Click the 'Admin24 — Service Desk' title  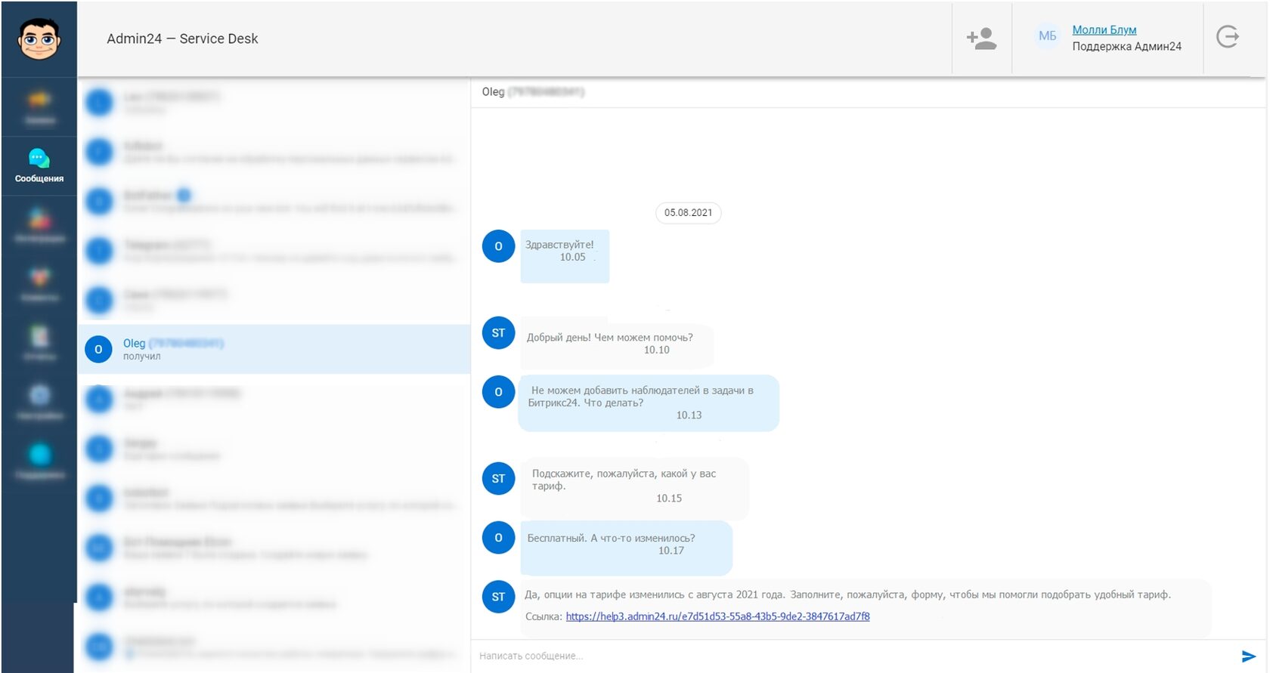tap(182, 39)
